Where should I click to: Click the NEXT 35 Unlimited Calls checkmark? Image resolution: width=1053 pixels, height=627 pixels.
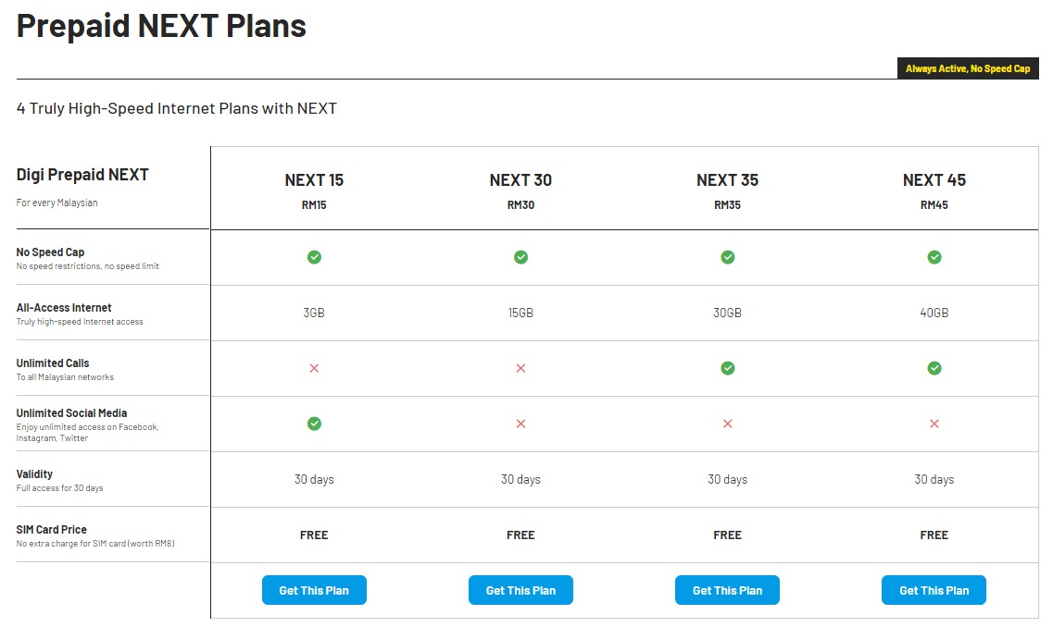pos(728,368)
